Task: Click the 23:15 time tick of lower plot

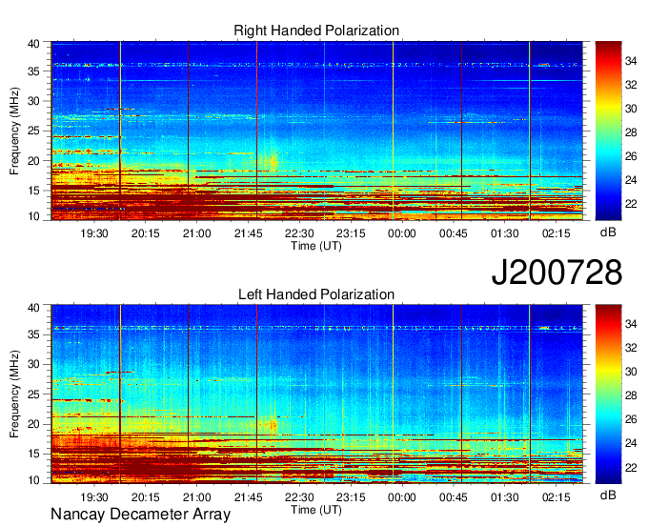Action: click(x=351, y=497)
